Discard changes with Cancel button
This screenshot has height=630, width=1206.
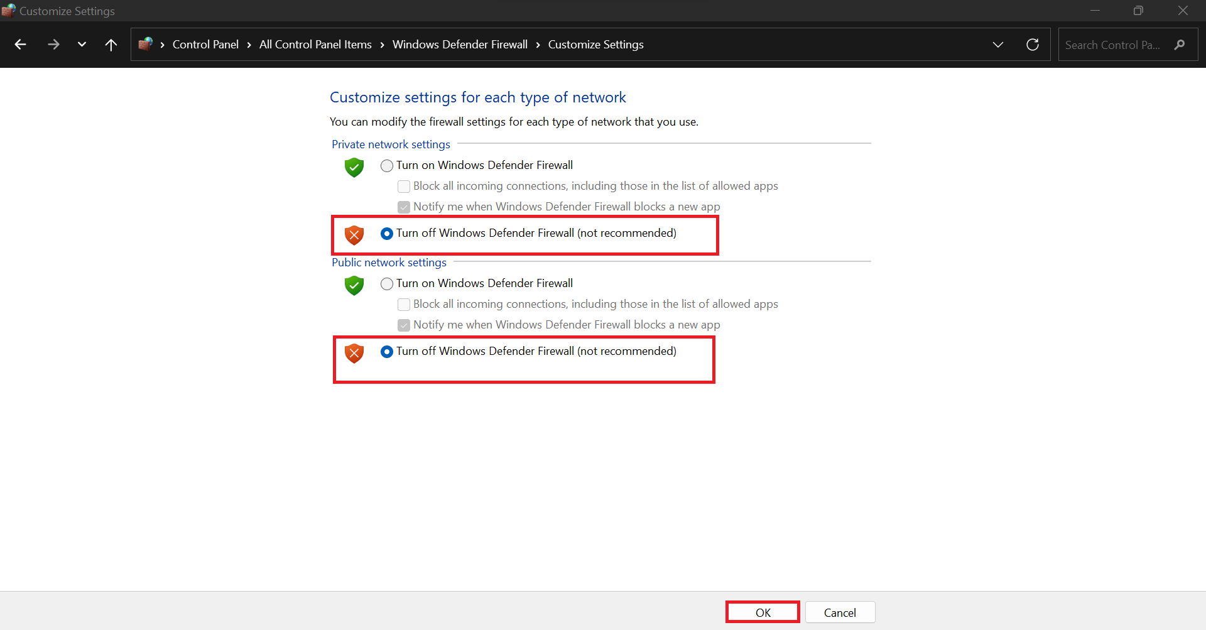(840, 612)
